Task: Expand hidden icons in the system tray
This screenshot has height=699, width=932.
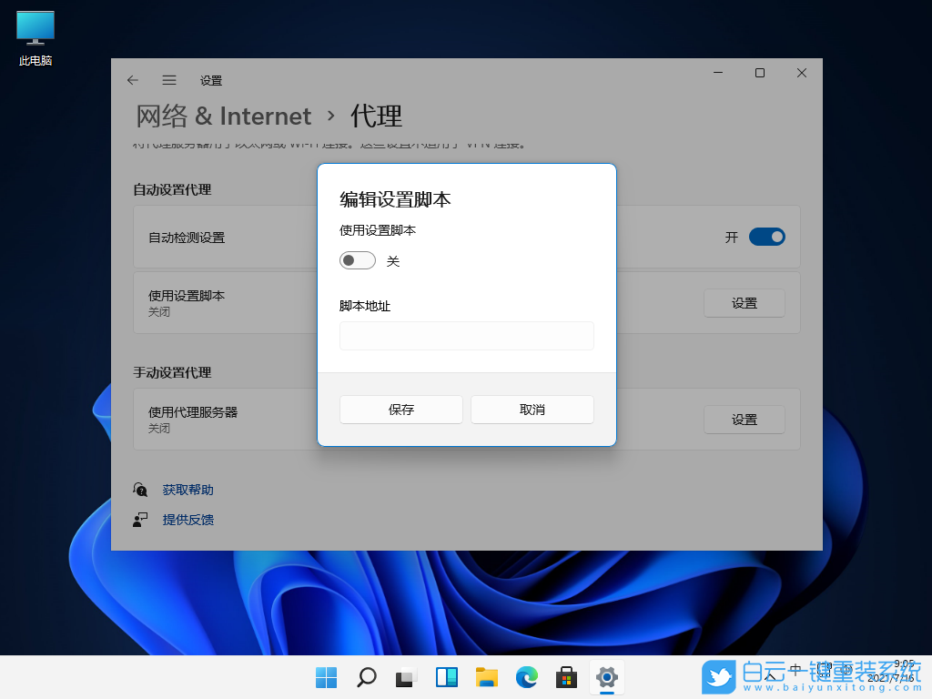Action: point(772,678)
